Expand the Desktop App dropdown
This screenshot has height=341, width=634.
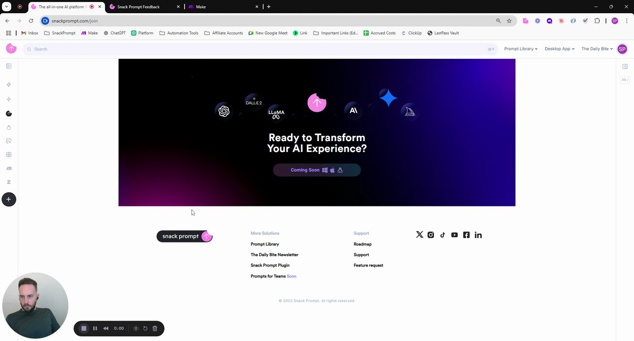point(559,49)
